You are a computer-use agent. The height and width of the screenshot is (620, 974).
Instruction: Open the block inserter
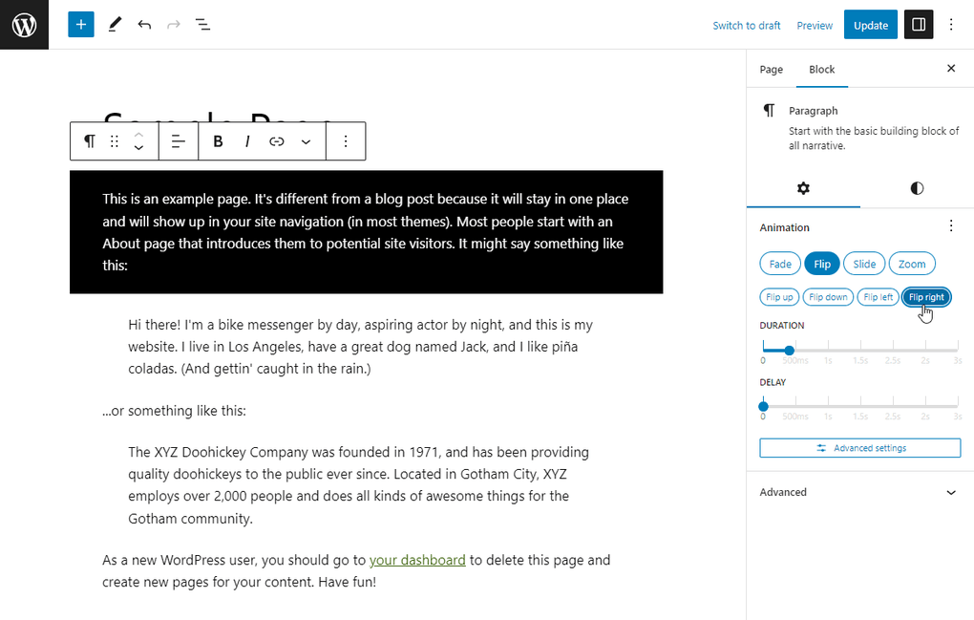coord(80,24)
